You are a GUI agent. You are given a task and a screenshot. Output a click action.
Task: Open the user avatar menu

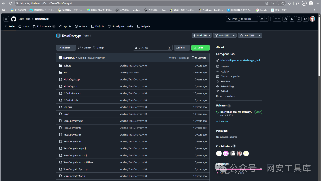tap(312, 19)
